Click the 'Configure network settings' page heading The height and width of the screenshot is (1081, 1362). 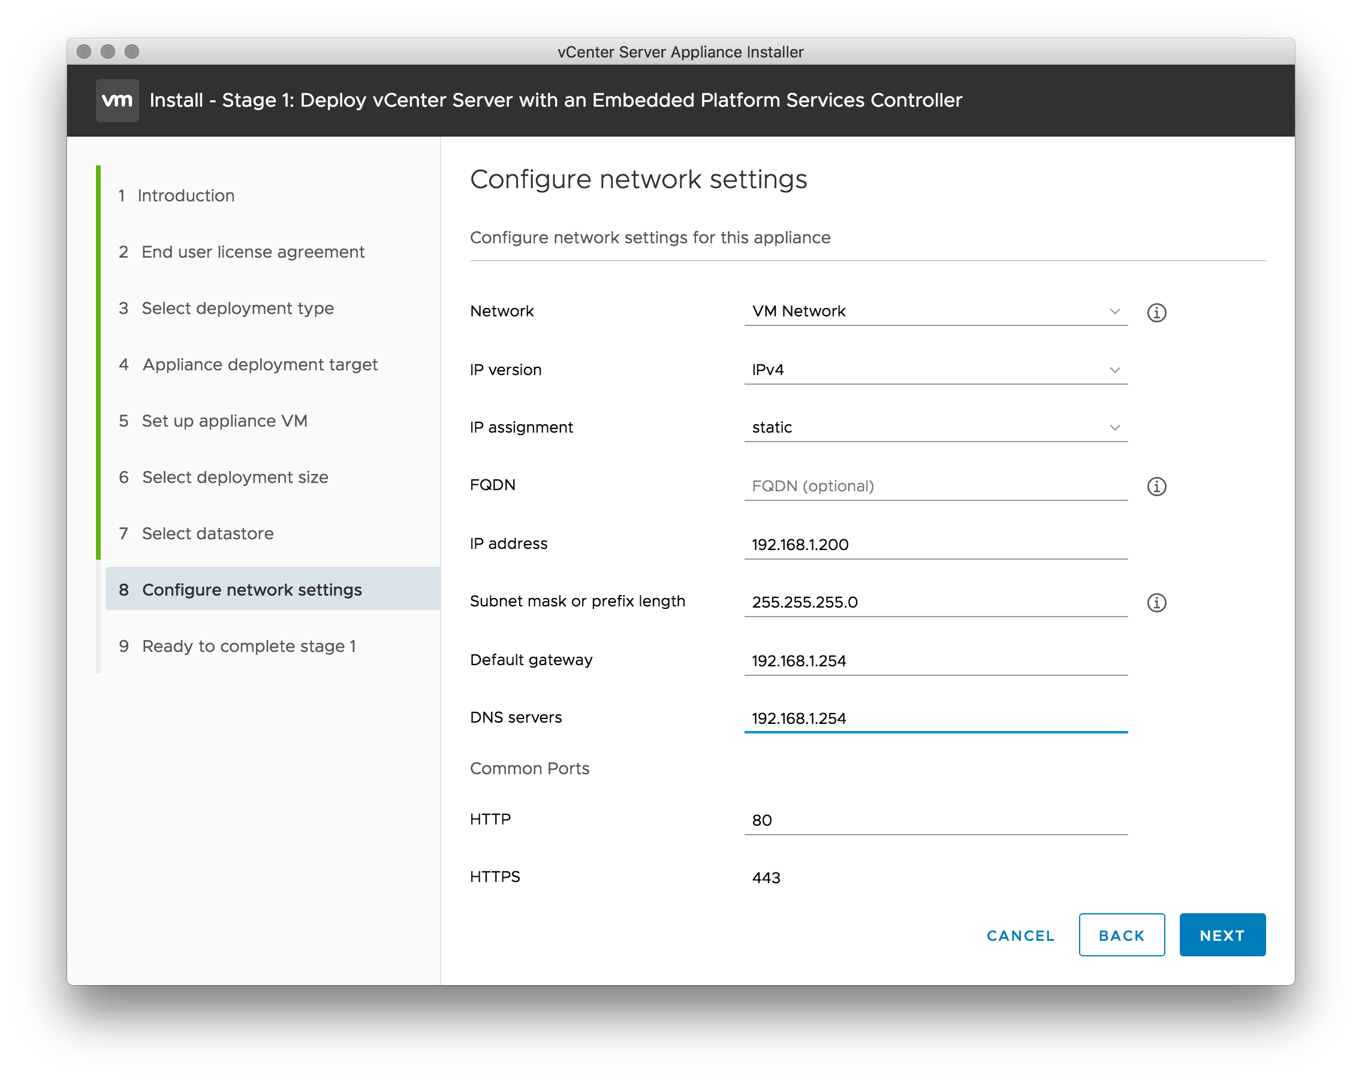tap(638, 179)
